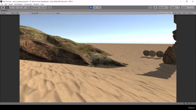Click the Unity logo in title bar
Image resolution: width=196 pixels, height=110 pixels.
(1, 2)
